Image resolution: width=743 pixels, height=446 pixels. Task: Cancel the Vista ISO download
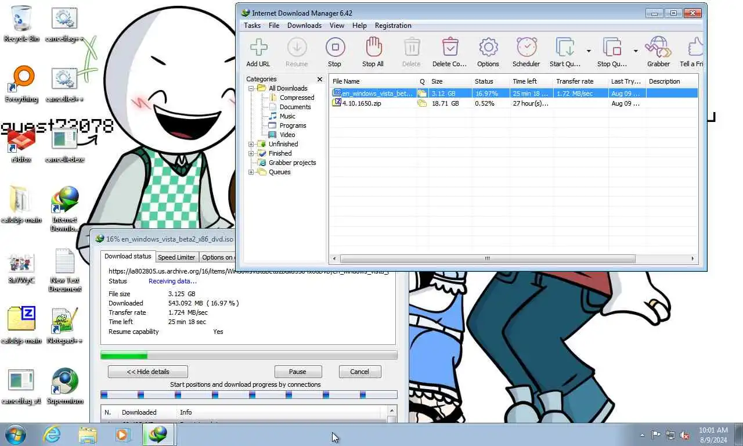pos(359,372)
